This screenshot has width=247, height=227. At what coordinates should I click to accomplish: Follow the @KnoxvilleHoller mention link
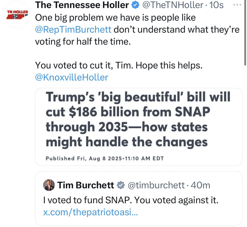tap(72, 77)
